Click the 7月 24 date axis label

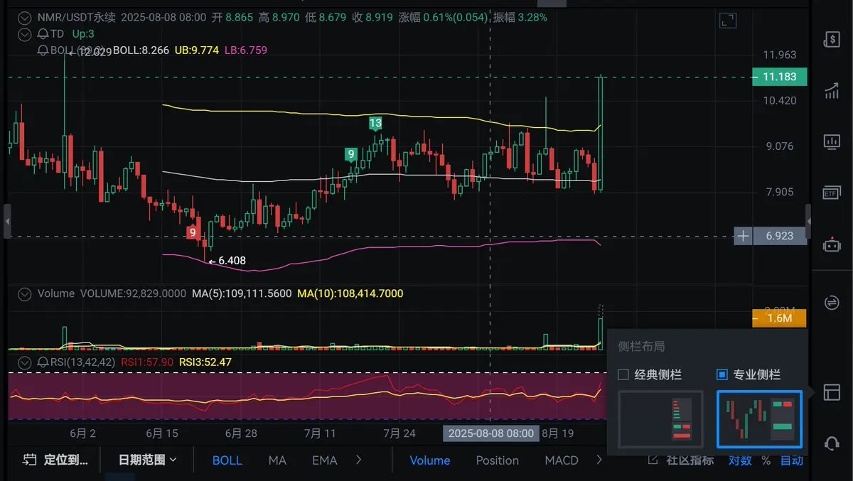pos(399,433)
